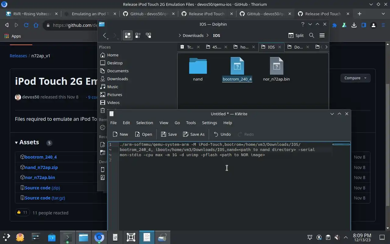Open Pictures in Dolphin Places
Screen dimensions: 390x244
pos(115,95)
